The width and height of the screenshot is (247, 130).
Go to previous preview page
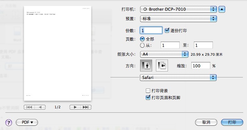pyautogui.click(x=40, y=107)
